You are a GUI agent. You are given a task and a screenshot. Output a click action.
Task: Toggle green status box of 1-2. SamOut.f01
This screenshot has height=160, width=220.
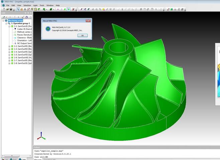(x=12, y=46)
